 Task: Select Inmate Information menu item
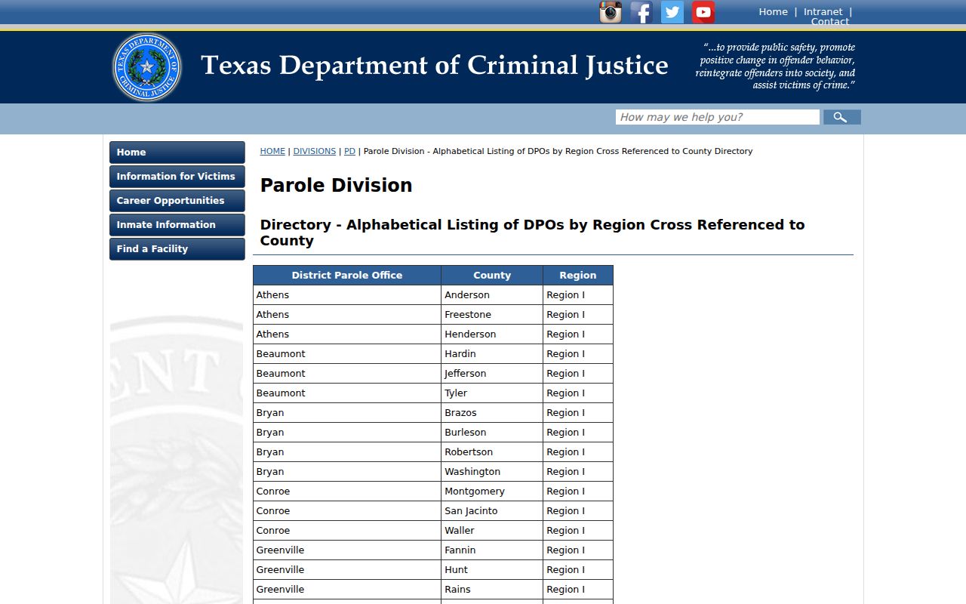177,225
